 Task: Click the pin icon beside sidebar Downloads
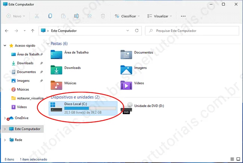(41, 63)
